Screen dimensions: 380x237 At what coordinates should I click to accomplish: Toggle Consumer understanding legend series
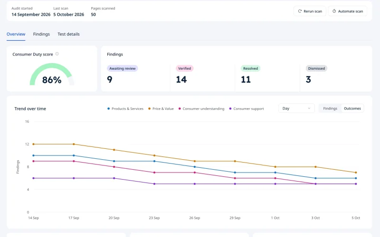[x=201, y=109]
